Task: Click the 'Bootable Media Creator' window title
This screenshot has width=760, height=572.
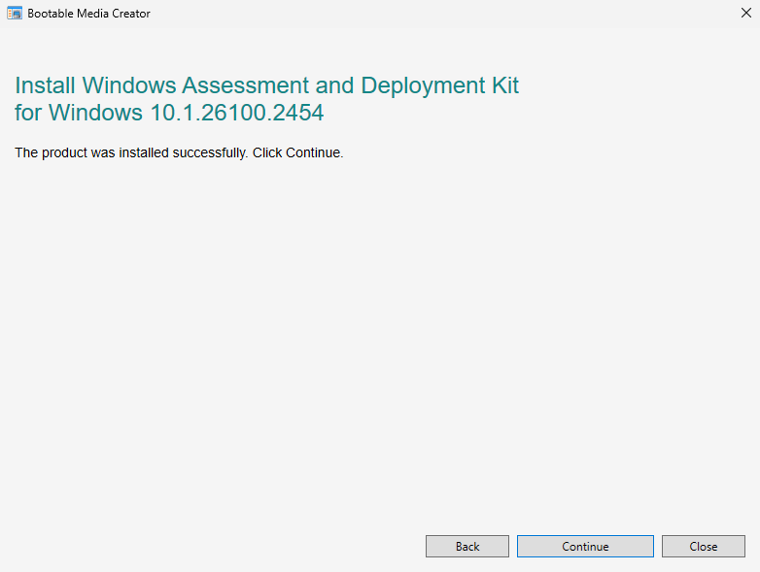Action: (x=88, y=14)
